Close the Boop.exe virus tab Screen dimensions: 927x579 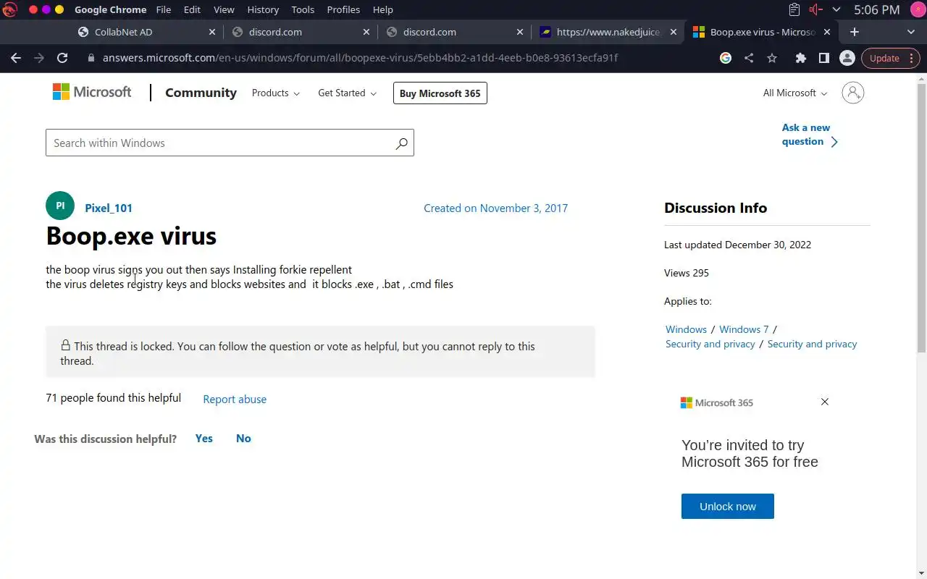[829, 32]
